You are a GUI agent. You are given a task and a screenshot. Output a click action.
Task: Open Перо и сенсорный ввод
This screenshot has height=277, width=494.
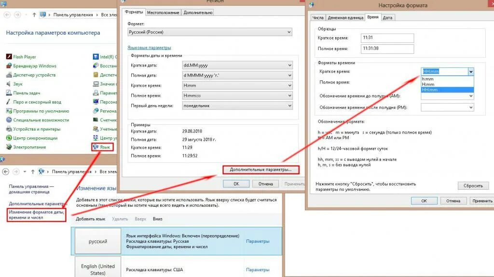[x=34, y=102]
